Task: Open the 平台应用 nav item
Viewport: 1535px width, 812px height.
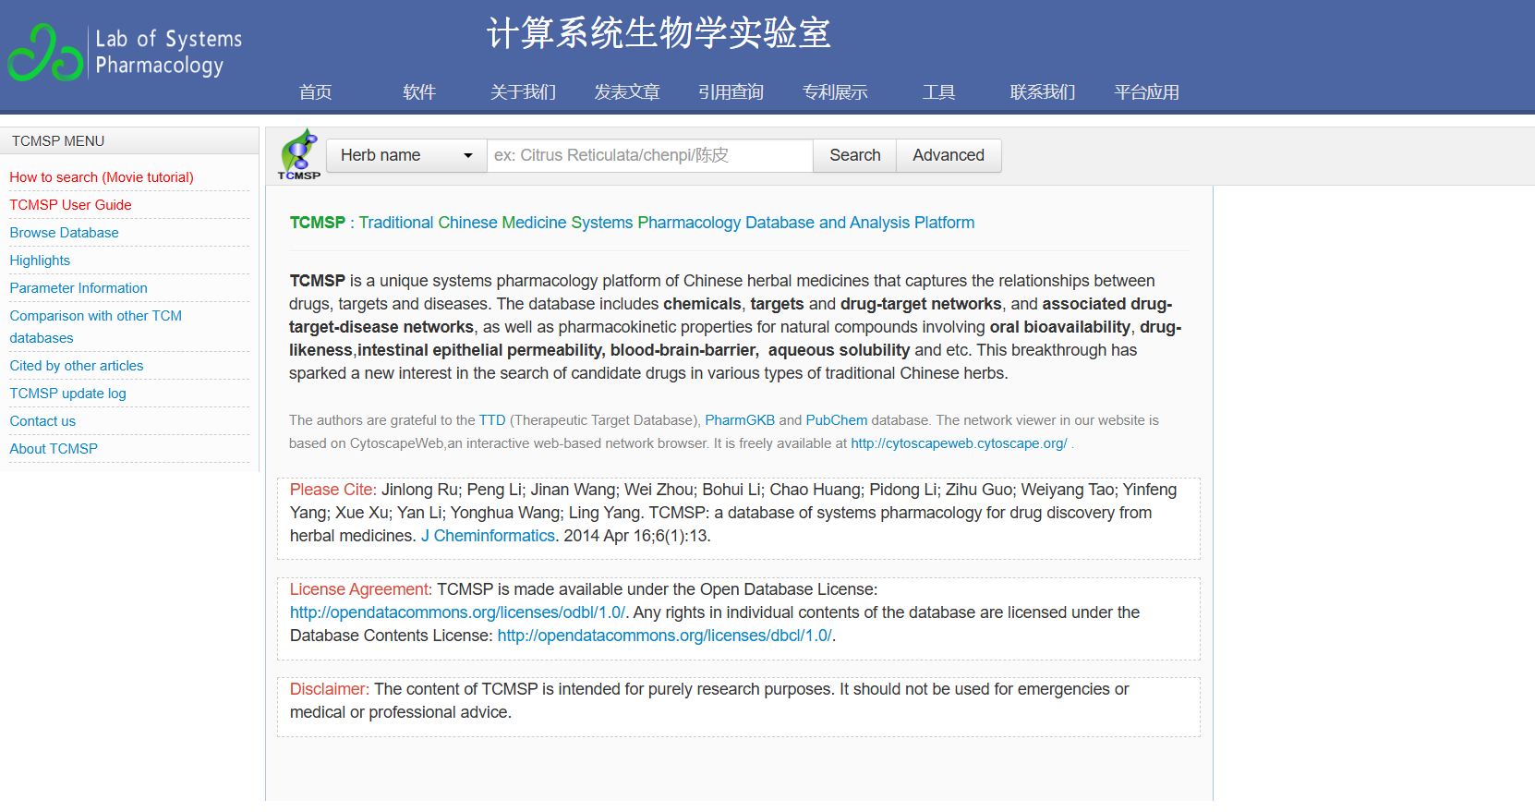Action: pos(1147,91)
